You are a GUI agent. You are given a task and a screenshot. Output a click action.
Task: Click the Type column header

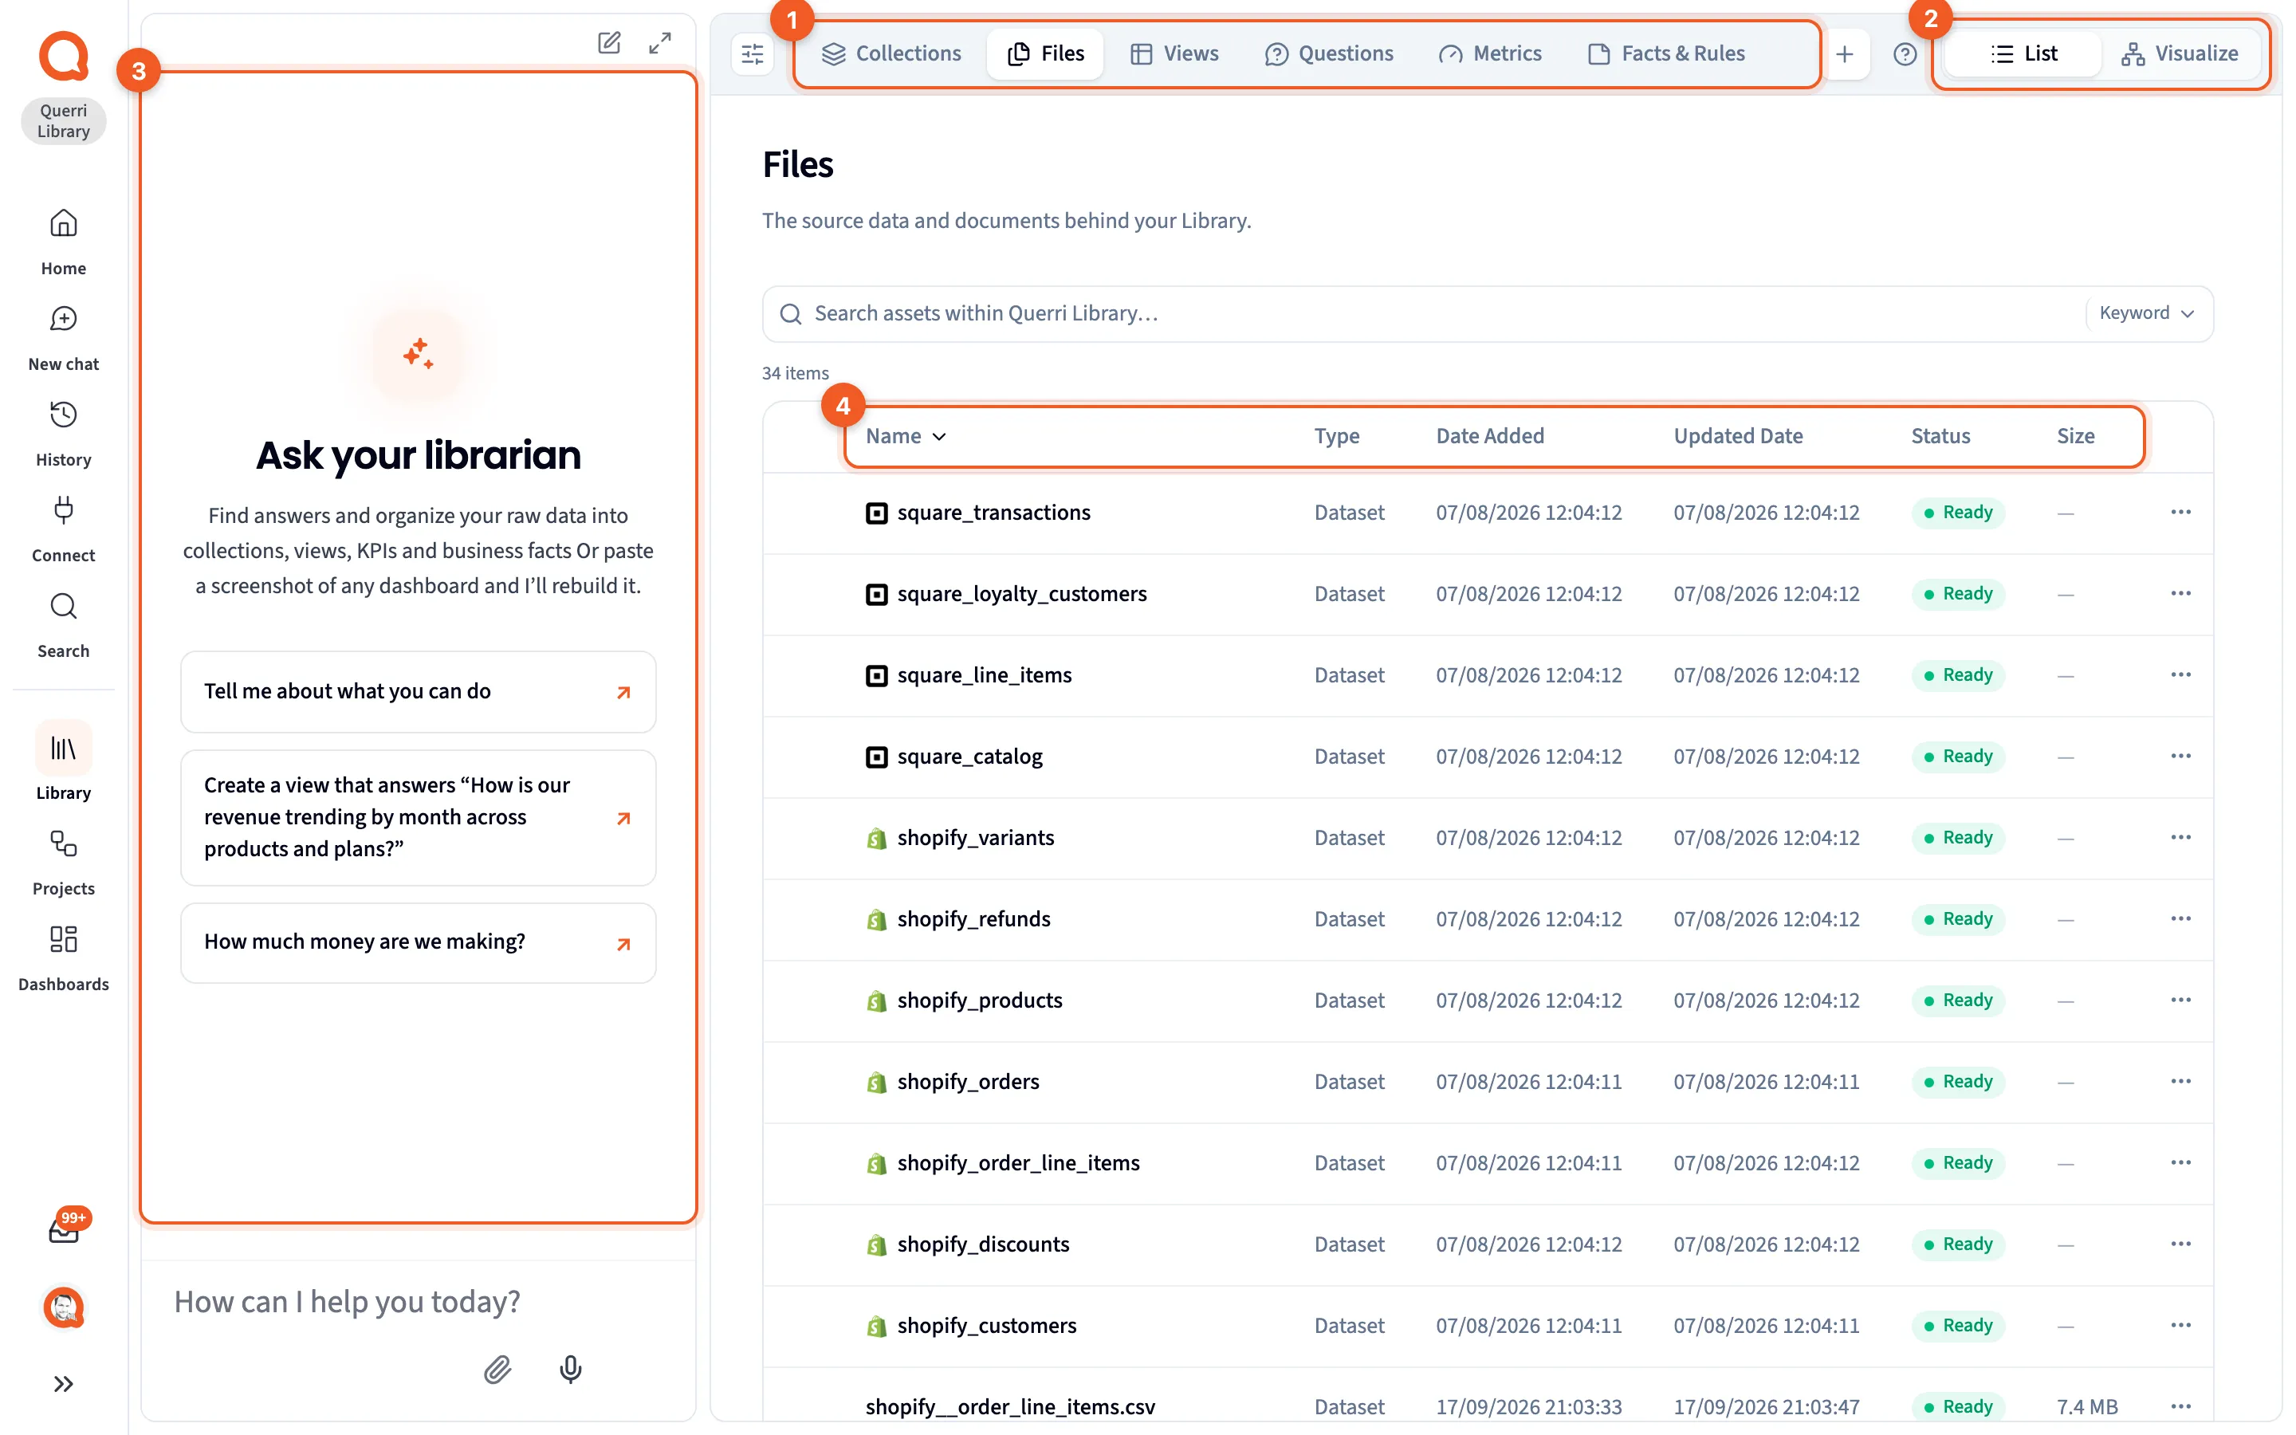pos(1337,437)
